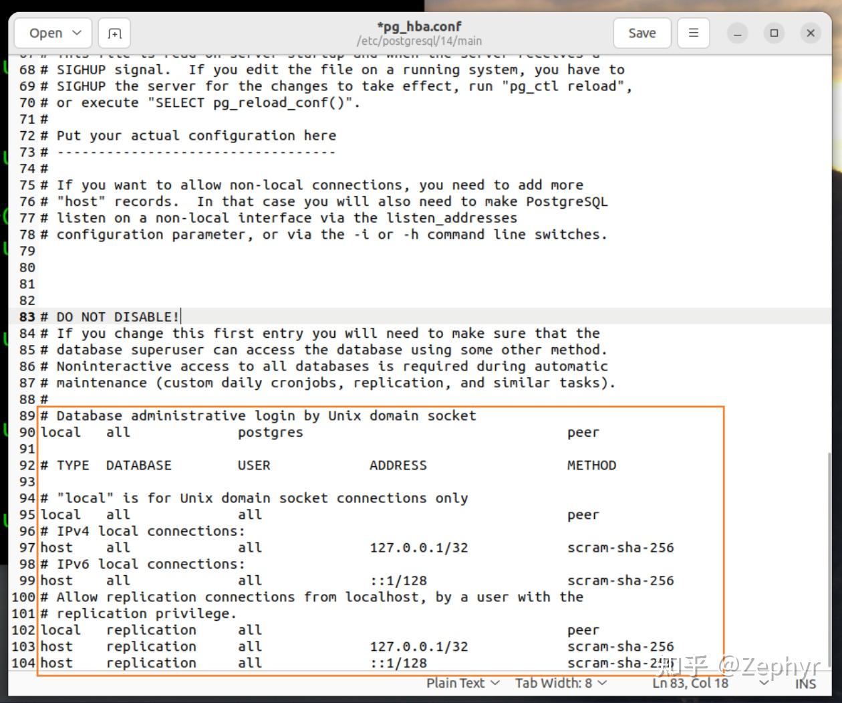Click the Ln 83, Col 18 position indicator
The image size is (842, 703).
pyautogui.click(x=690, y=684)
